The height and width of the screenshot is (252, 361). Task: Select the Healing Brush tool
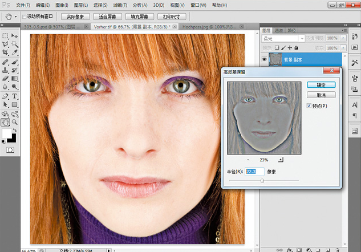click(x=5, y=62)
